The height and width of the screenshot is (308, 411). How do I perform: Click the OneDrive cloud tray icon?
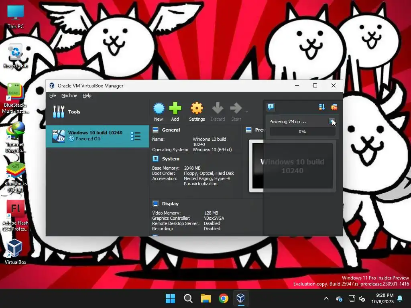(339, 298)
